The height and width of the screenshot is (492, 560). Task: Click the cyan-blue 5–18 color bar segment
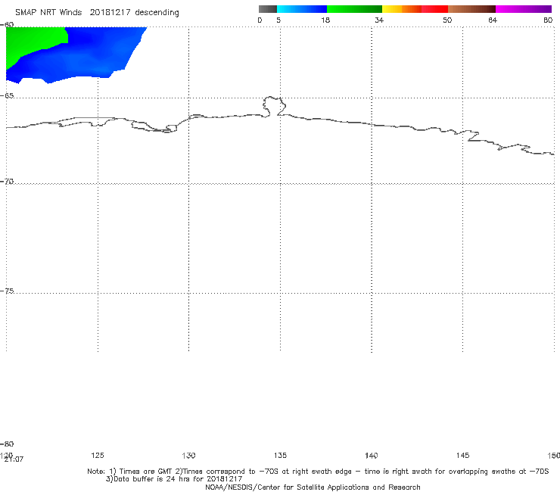(302, 9)
